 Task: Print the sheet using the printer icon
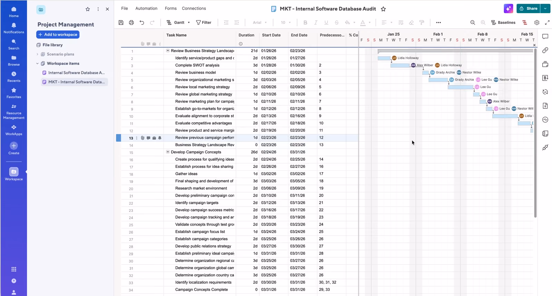[131, 22]
